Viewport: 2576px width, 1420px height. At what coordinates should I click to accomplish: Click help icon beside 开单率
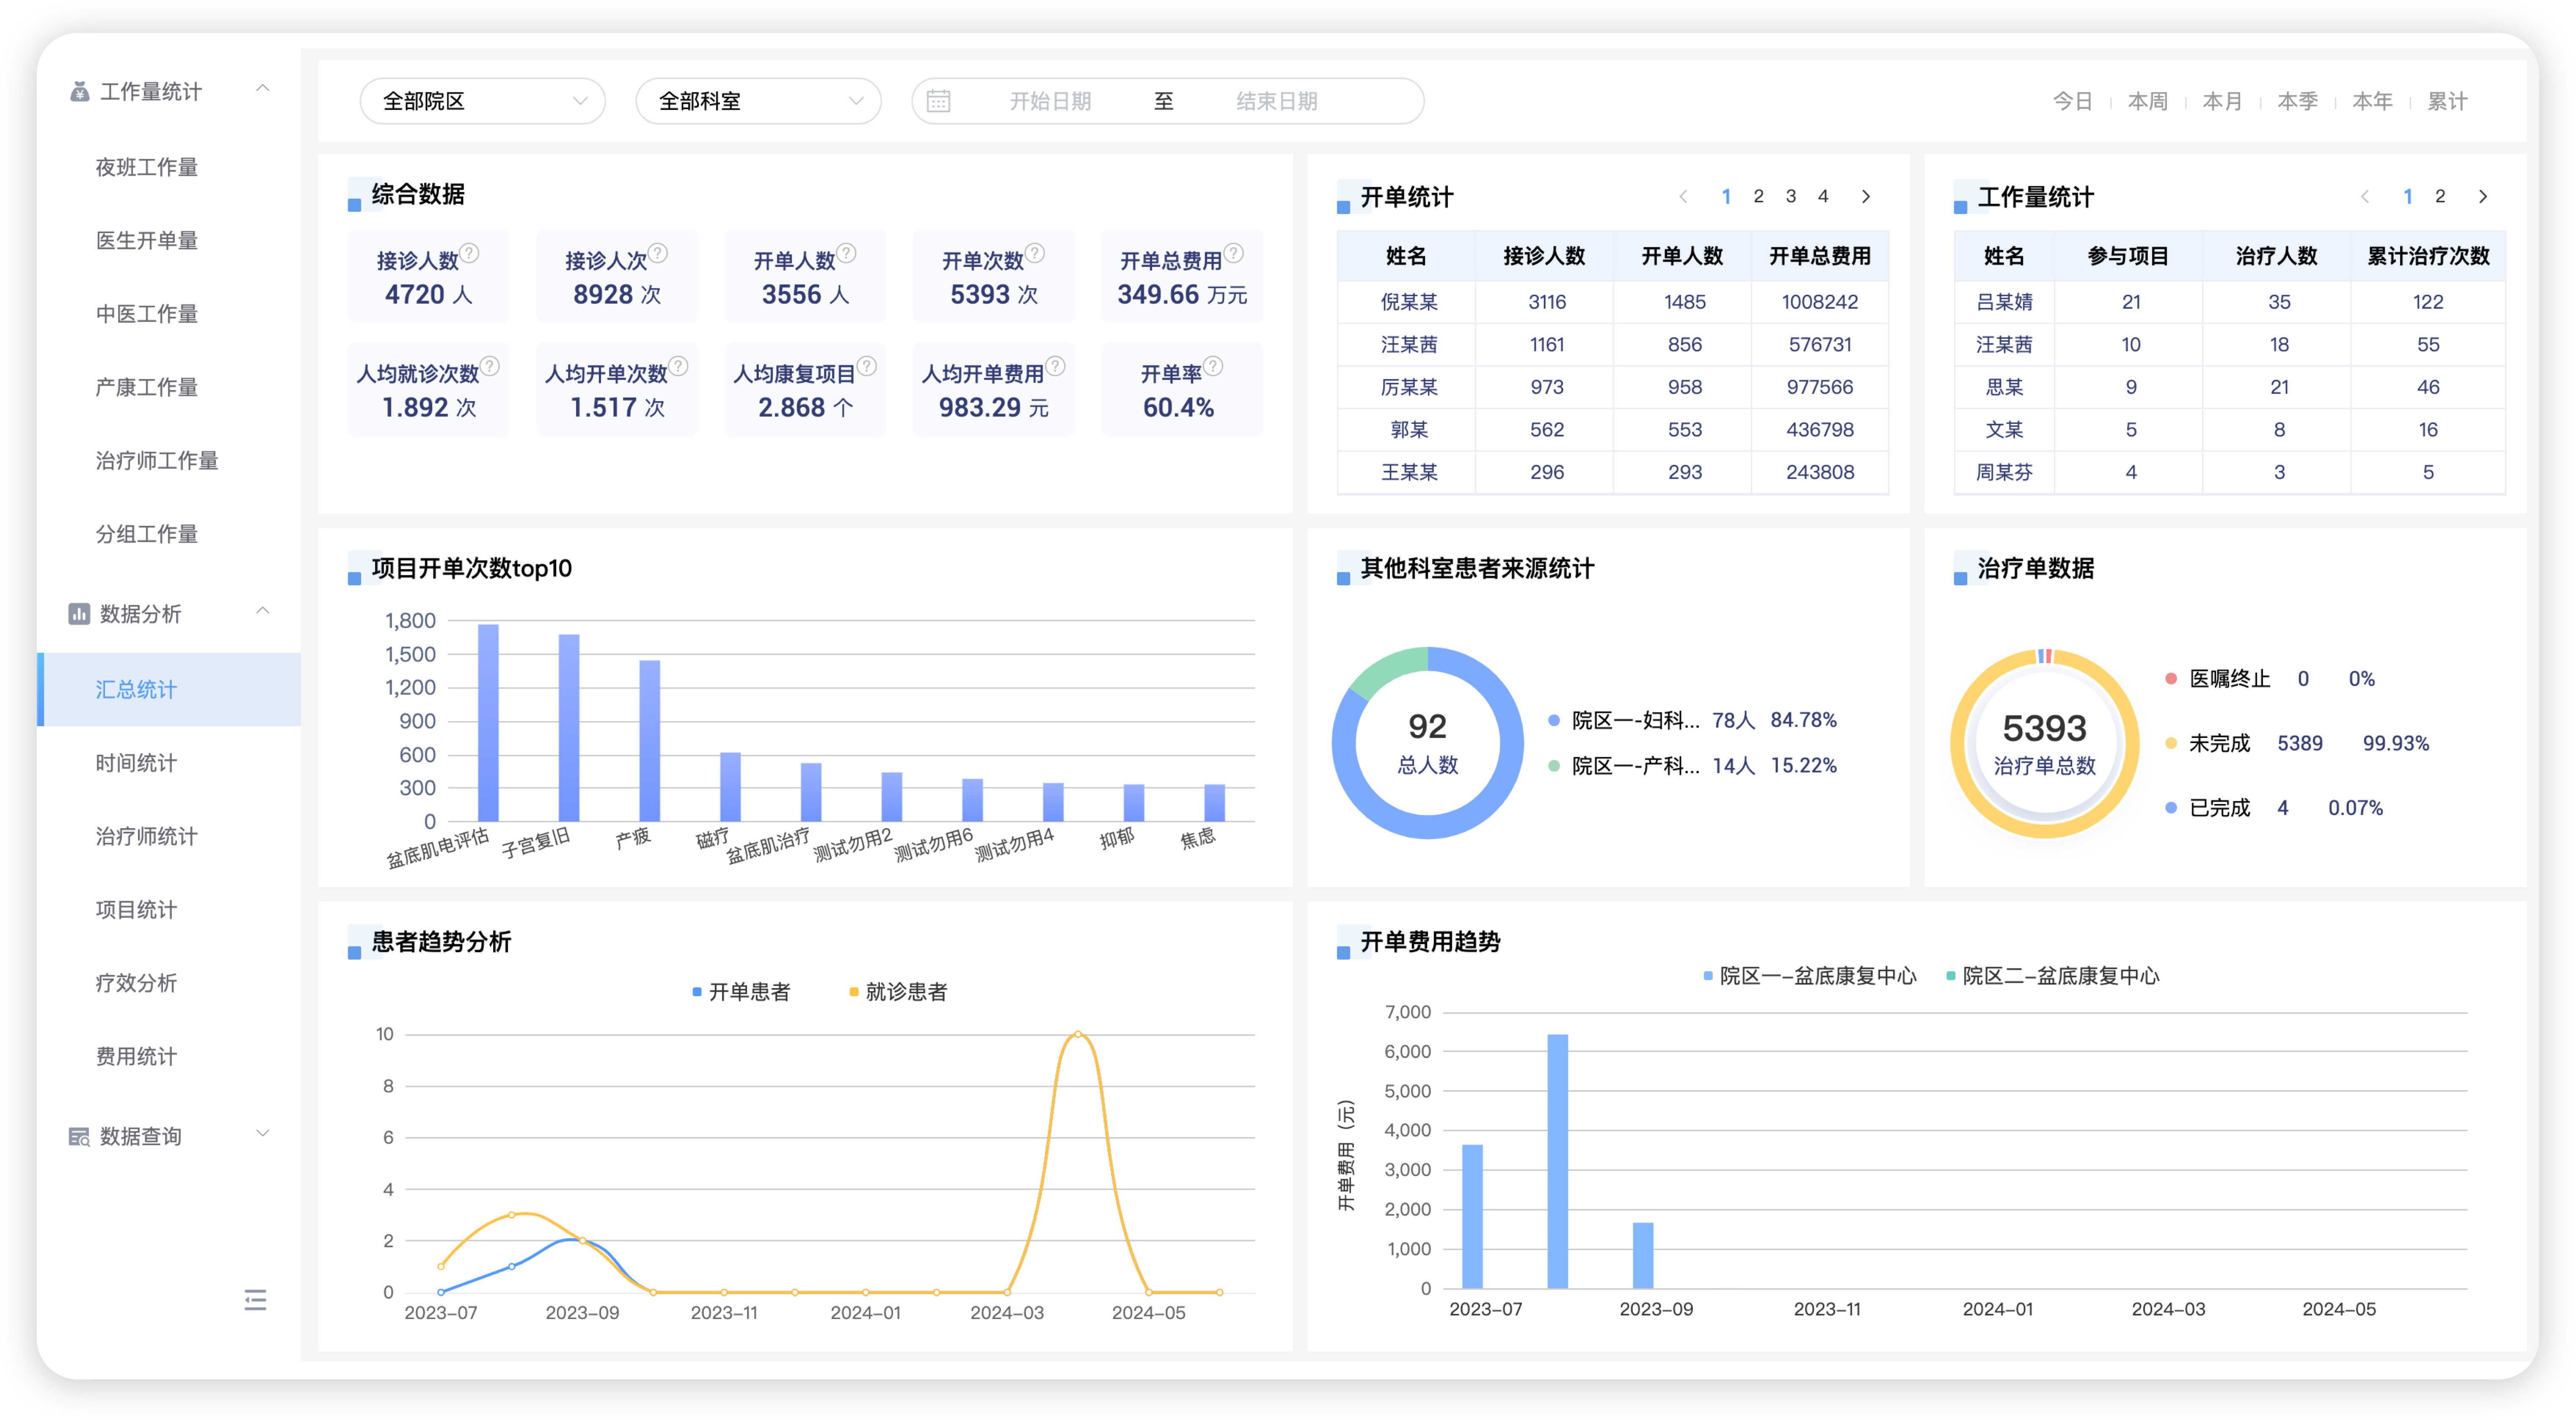click(1213, 366)
